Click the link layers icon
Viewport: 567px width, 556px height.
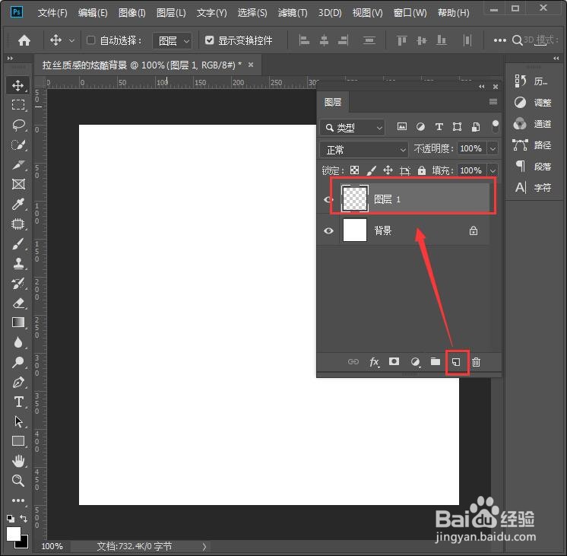[x=353, y=361]
